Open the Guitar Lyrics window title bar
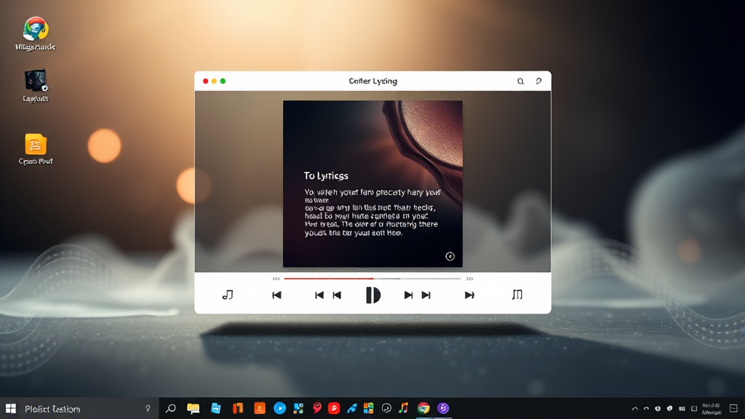The width and height of the screenshot is (745, 419). (x=372, y=81)
